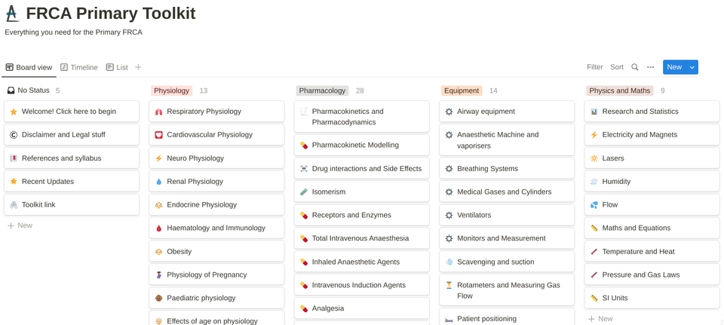This screenshot has height=325, width=724.
Task: Click the gear icon beside Airway equipment
Action: click(449, 112)
